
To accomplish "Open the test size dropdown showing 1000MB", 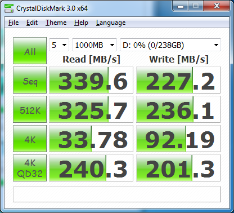I will coord(94,45).
